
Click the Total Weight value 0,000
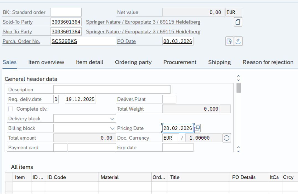(191, 109)
